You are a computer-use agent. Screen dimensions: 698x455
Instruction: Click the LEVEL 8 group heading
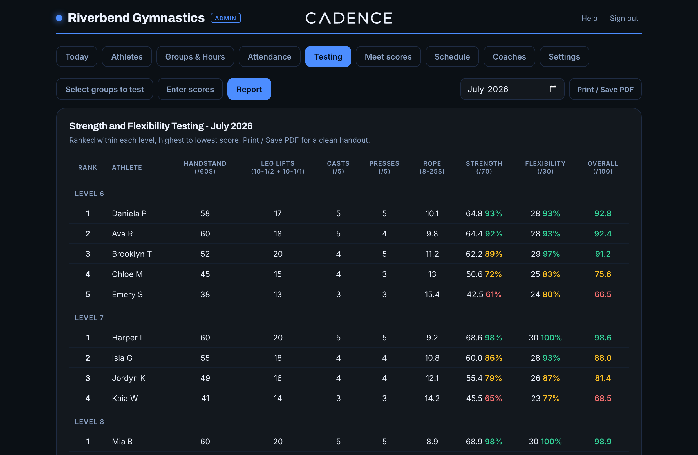[90, 422]
